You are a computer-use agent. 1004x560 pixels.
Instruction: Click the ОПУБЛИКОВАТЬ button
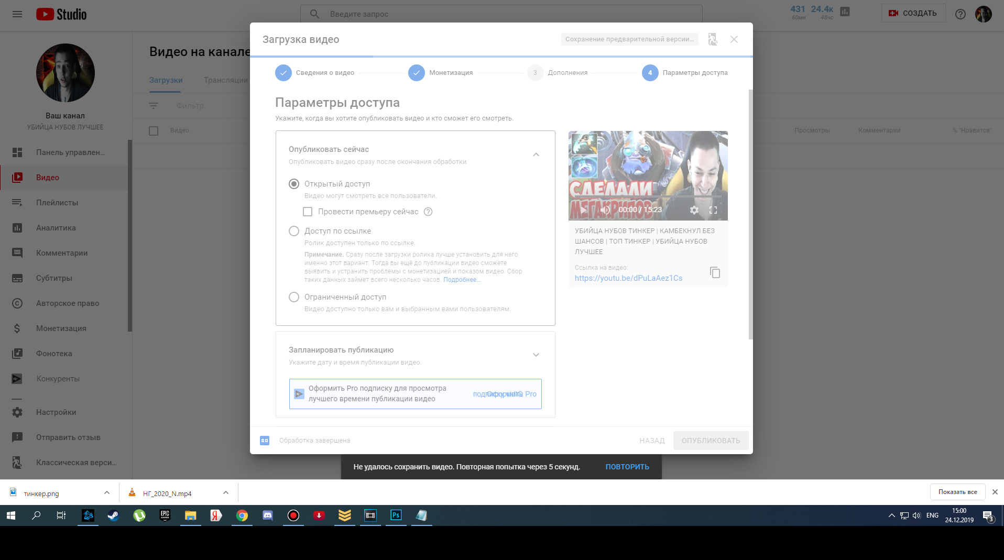711,441
